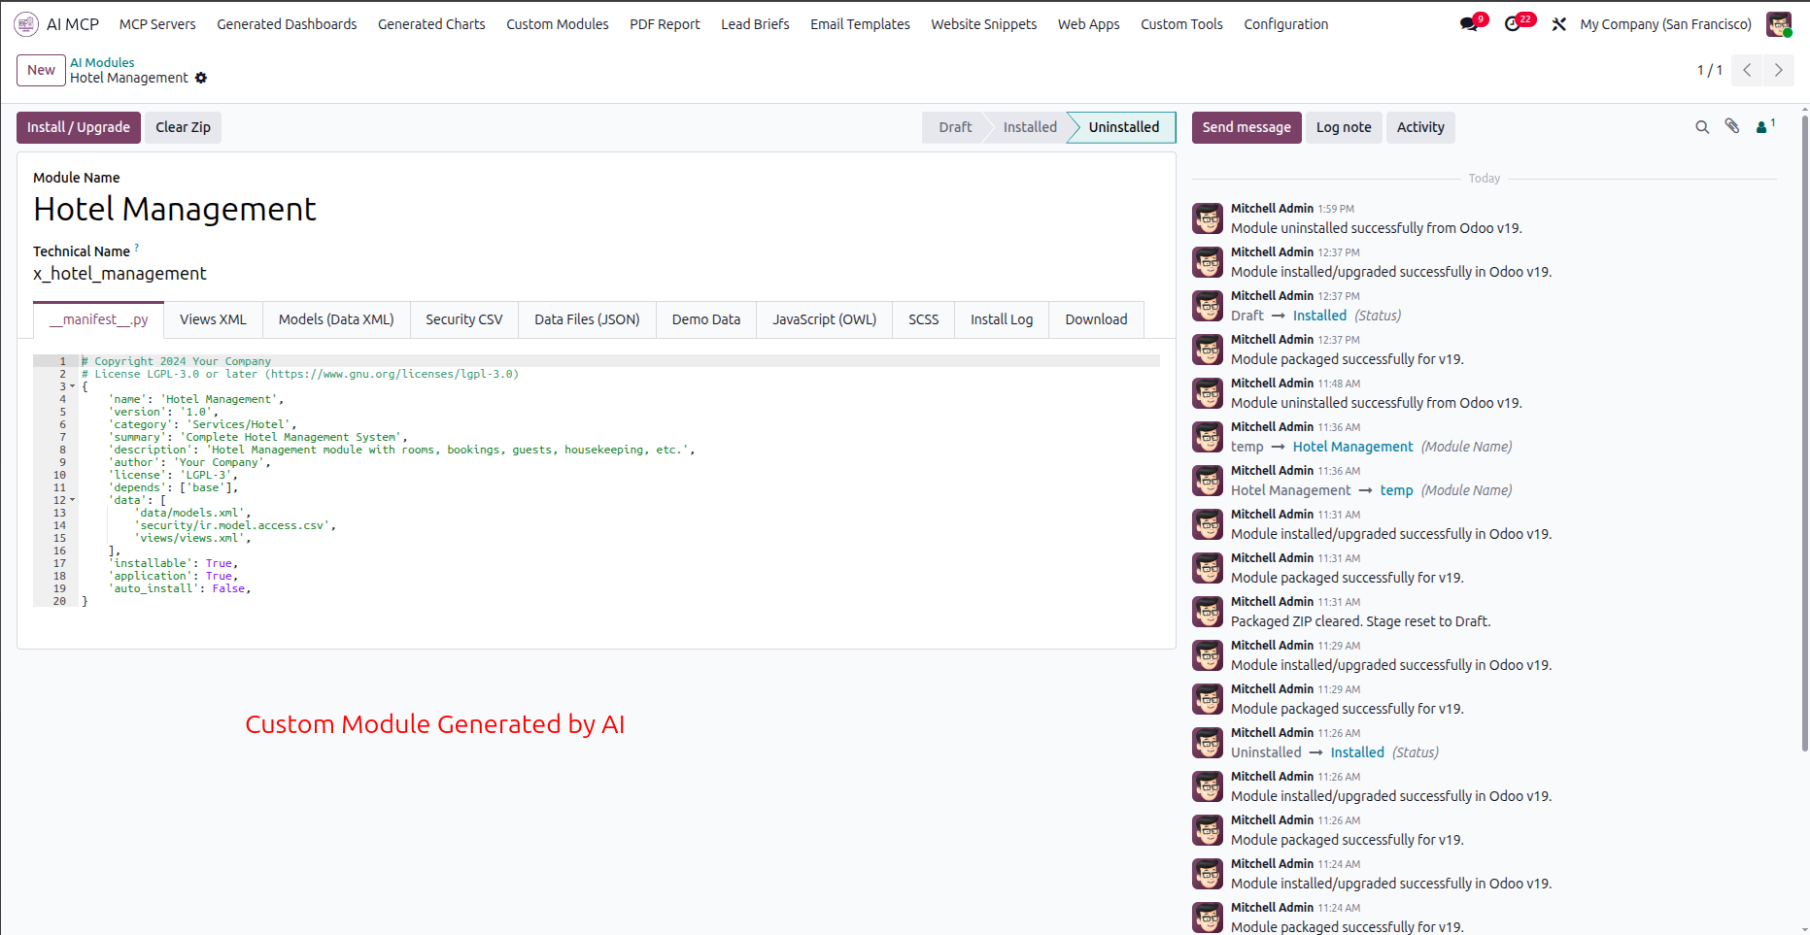Switch to the SCSS tab
The height and width of the screenshot is (935, 1810).
tap(924, 319)
